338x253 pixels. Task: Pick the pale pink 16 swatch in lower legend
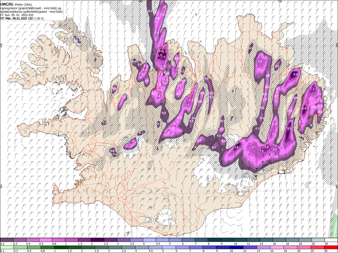[x=276, y=247]
